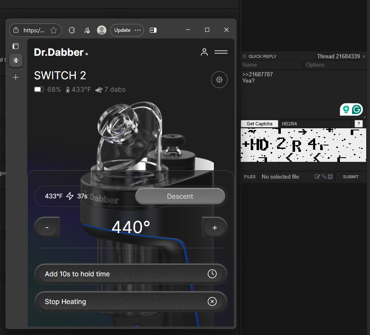Click the captcha answer field containing HD2R4
Image resolution: width=370 pixels, height=335 pixels.
[316, 124]
